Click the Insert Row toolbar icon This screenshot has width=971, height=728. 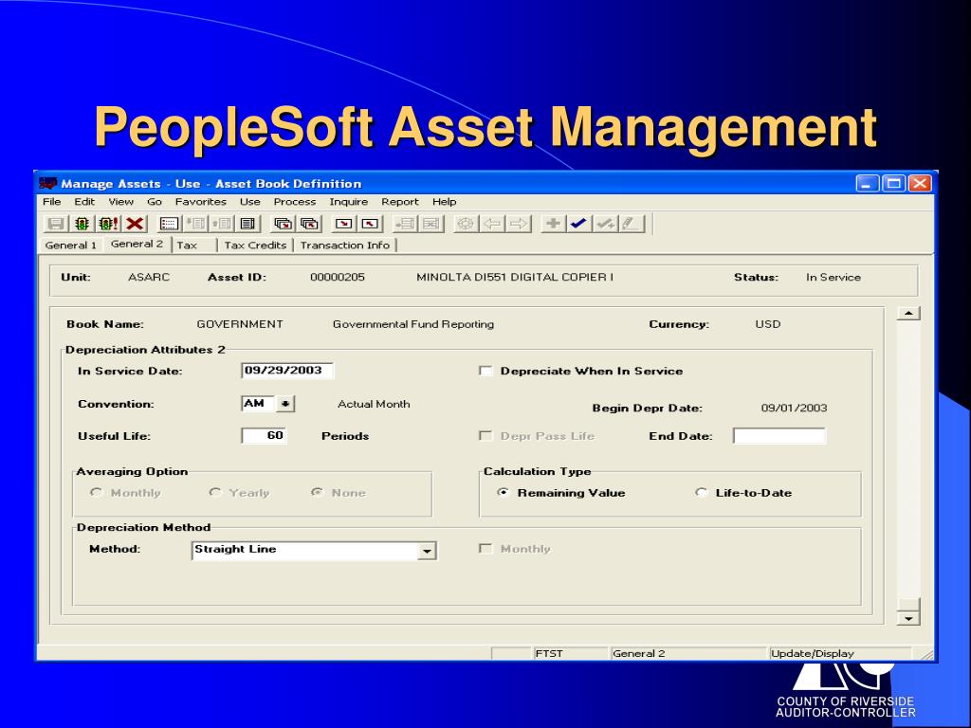pos(404,224)
